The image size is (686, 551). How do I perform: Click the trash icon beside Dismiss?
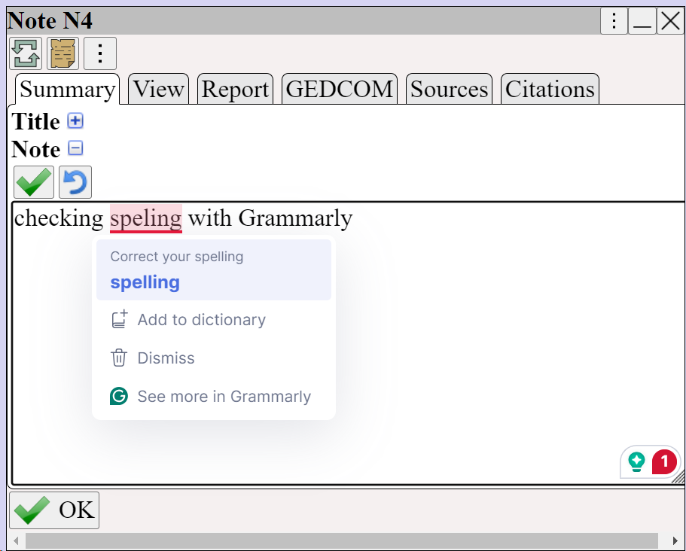(x=118, y=358)
